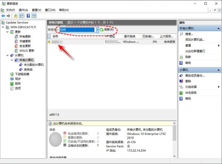Click the forward arrow toolbar icon
This screenshot has height=164, width=222.
[8, 16]
